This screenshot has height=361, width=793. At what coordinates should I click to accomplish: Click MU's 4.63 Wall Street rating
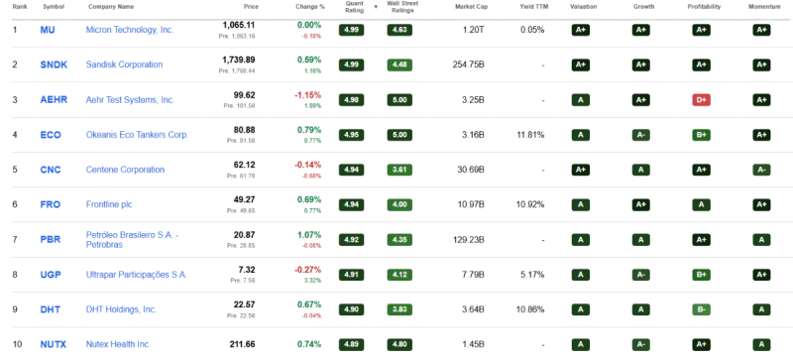[399, 30]
